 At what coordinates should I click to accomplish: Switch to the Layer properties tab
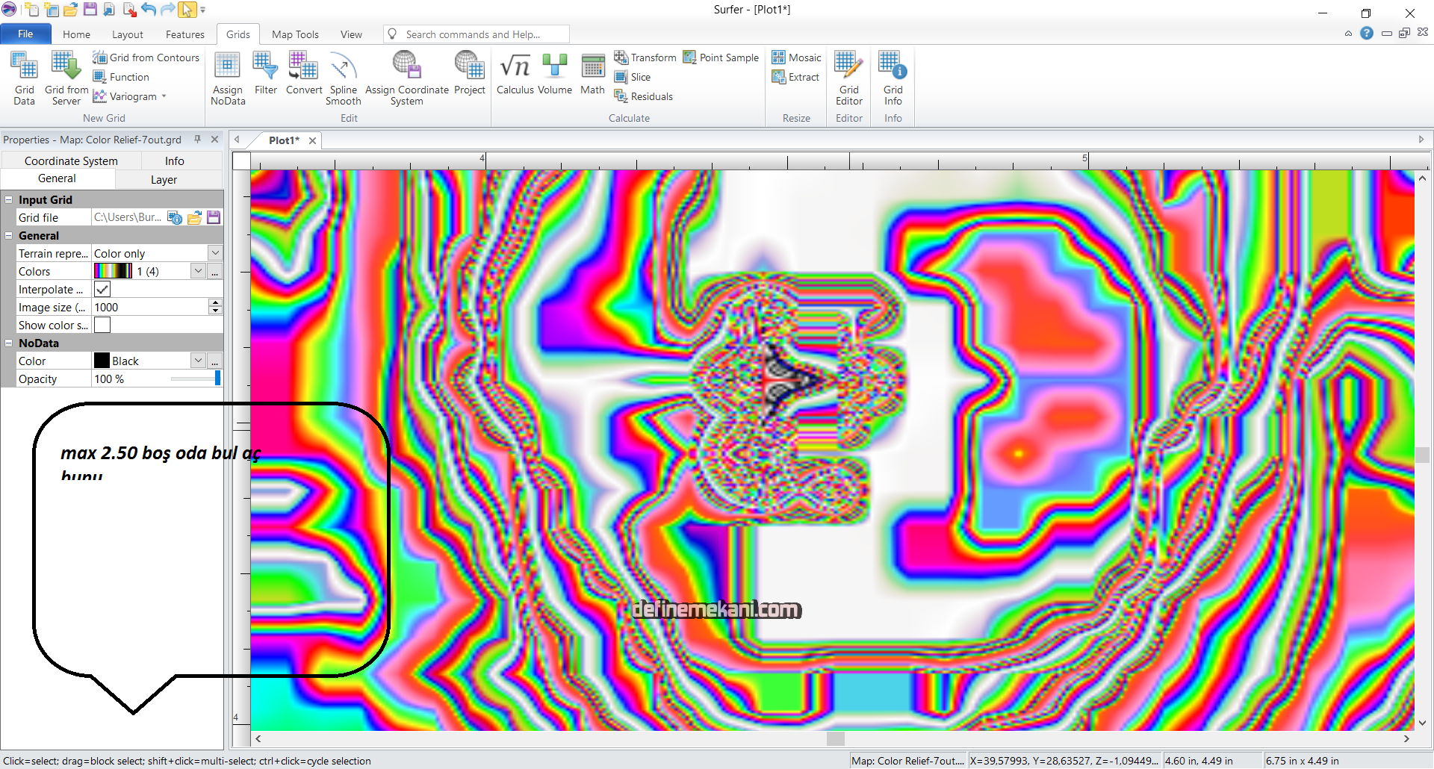(x=164, y=180)
